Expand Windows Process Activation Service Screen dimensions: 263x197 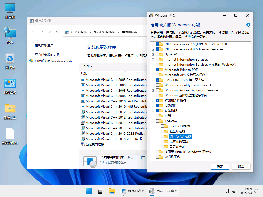pyautogui.click(x=153, y=91)
